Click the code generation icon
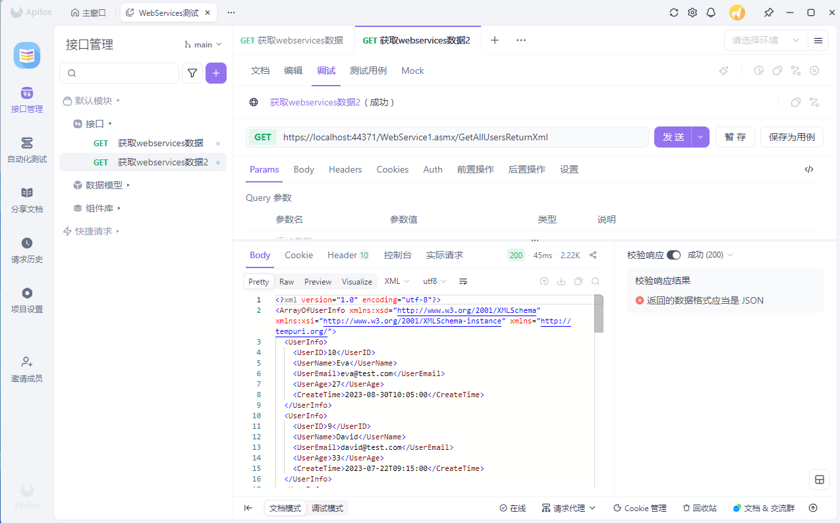 (x=809, y=169)
